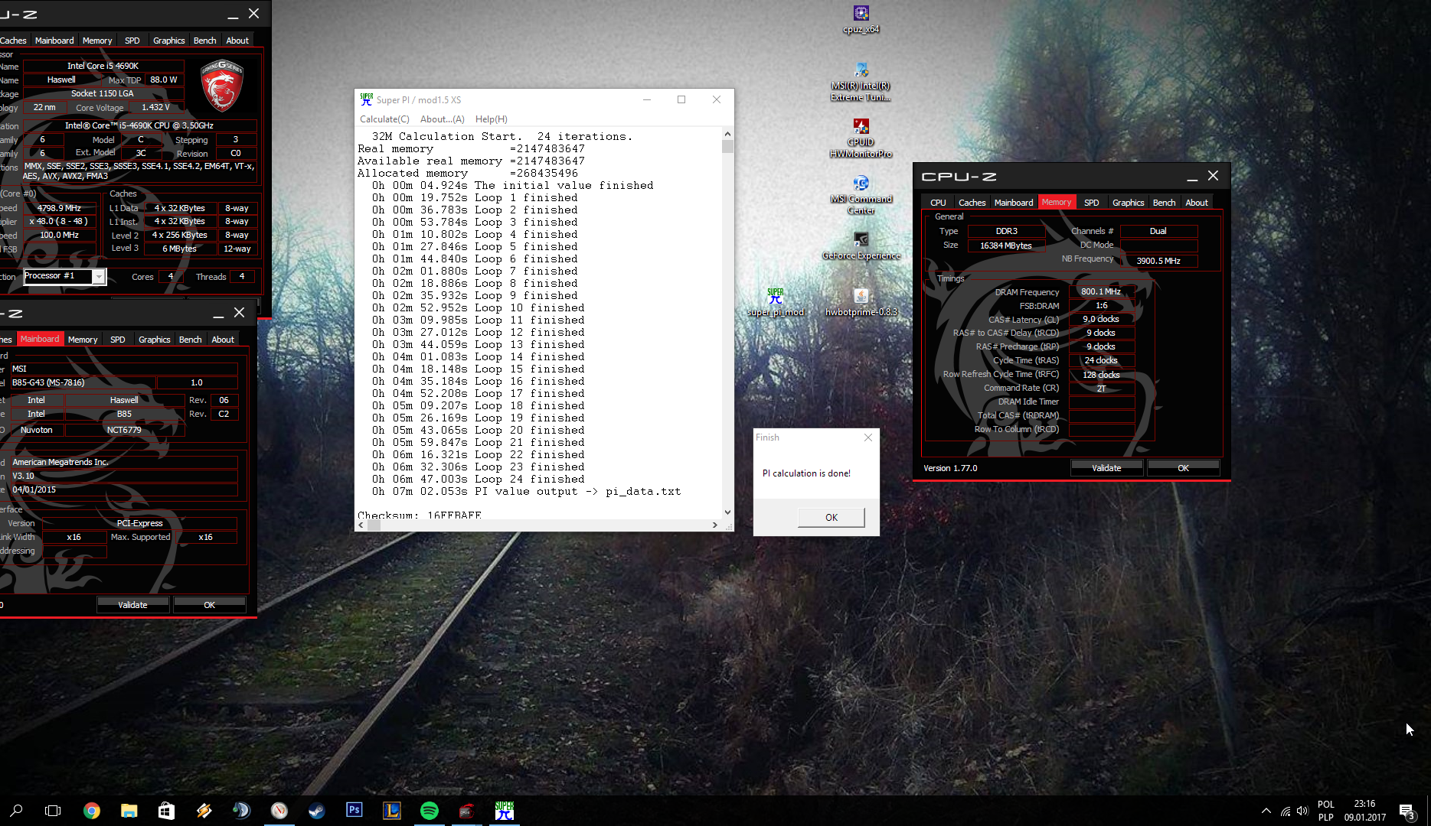
Task: Open About tab in right CPU-Z window
Action: point(1197,203)
